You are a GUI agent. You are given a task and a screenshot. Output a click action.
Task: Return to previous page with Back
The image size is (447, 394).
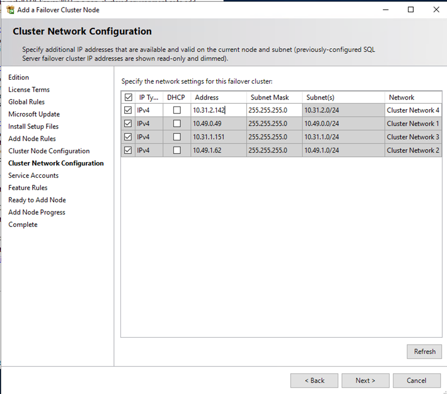click(314, 381)
